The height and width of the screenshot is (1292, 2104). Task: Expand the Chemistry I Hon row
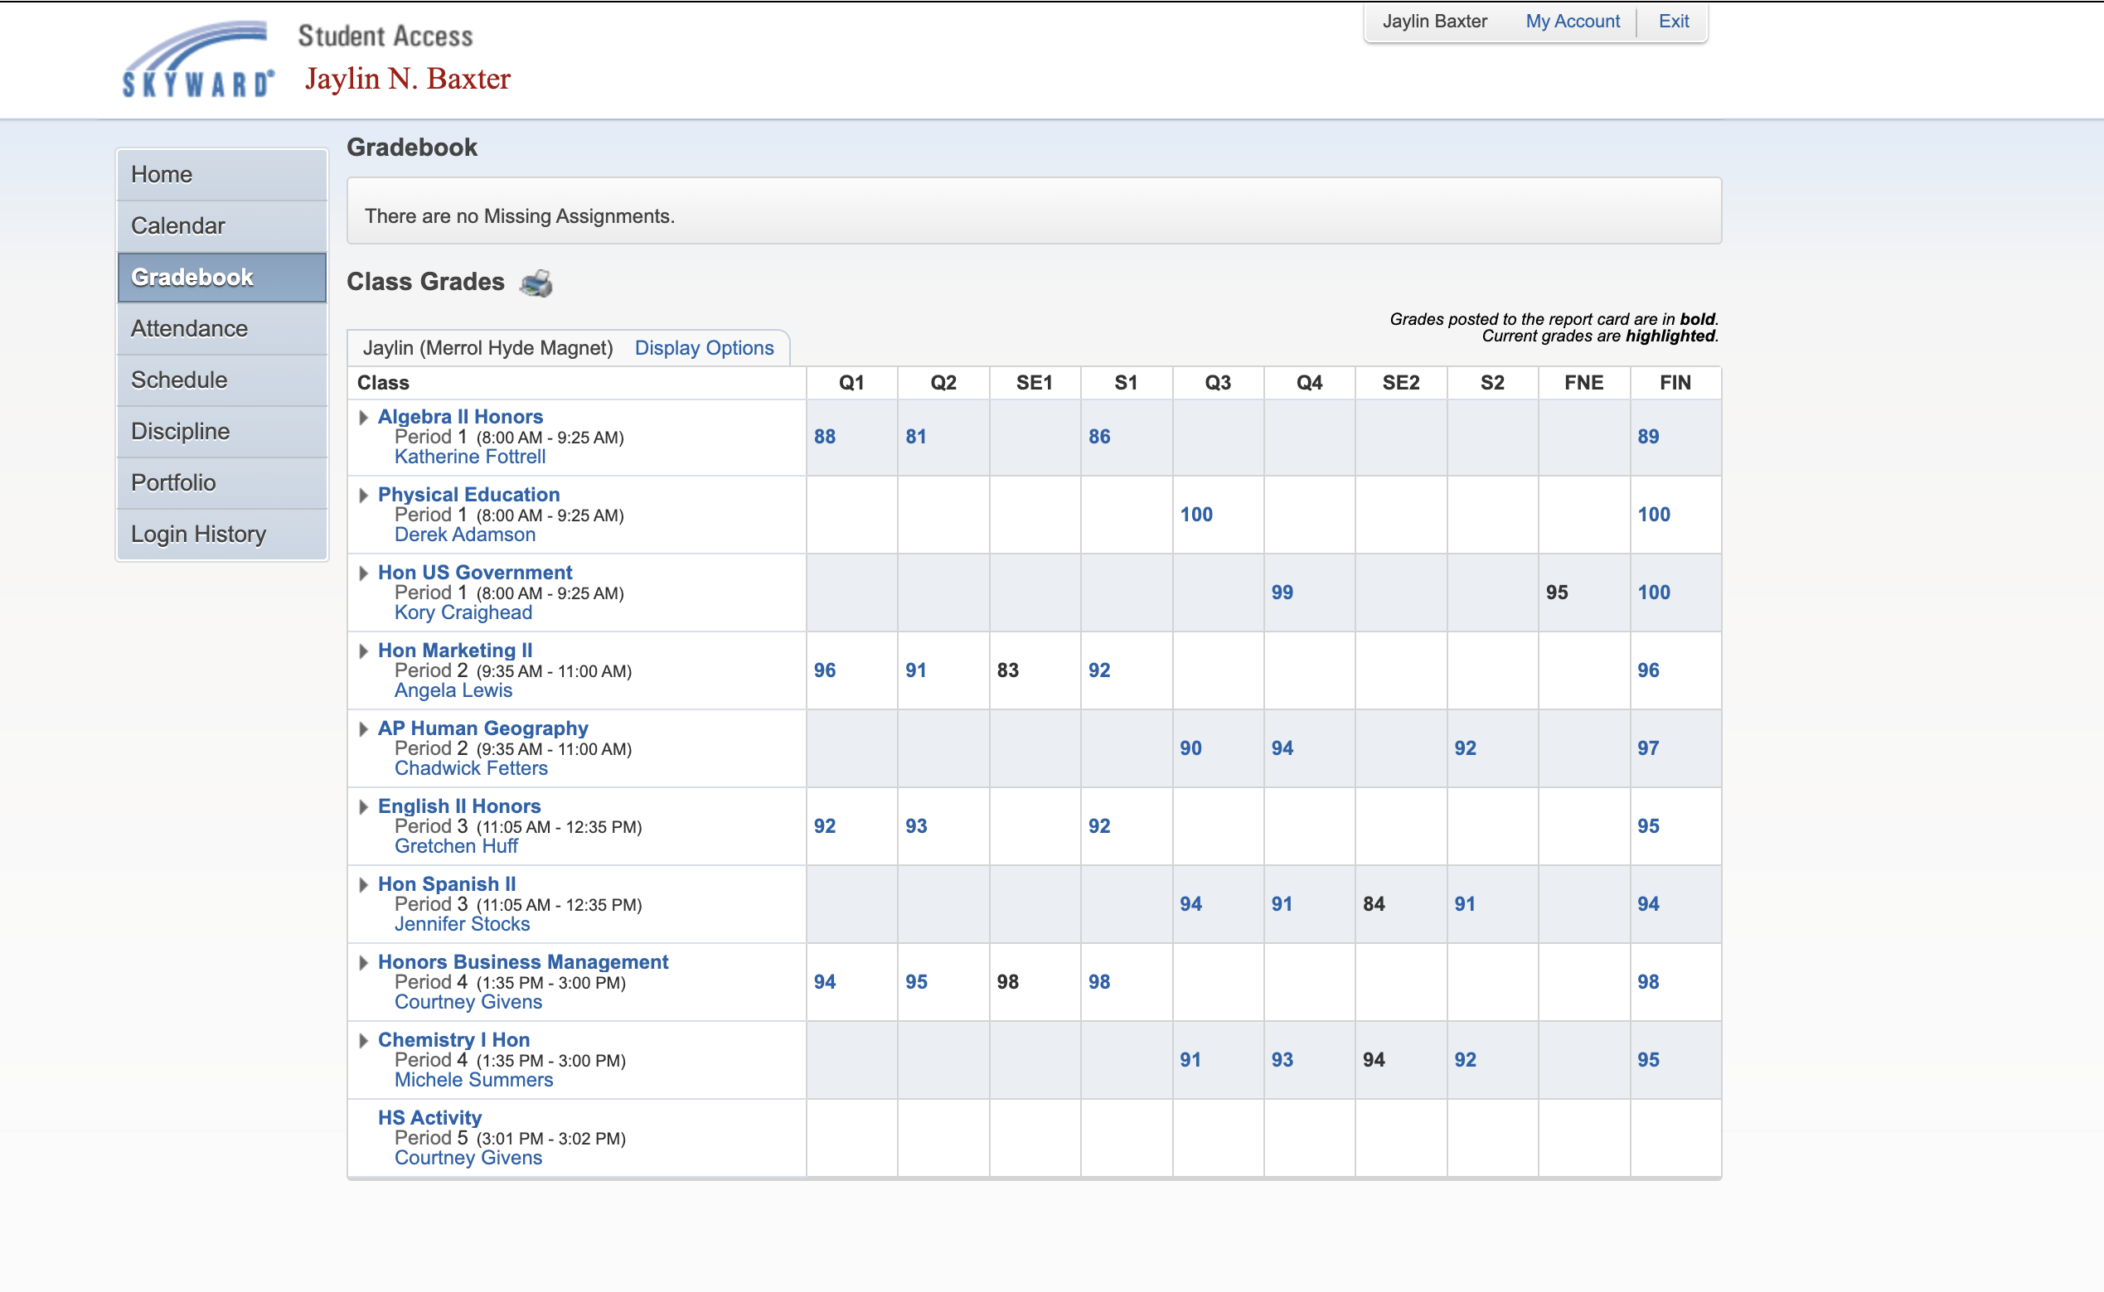click(363, 1040)
